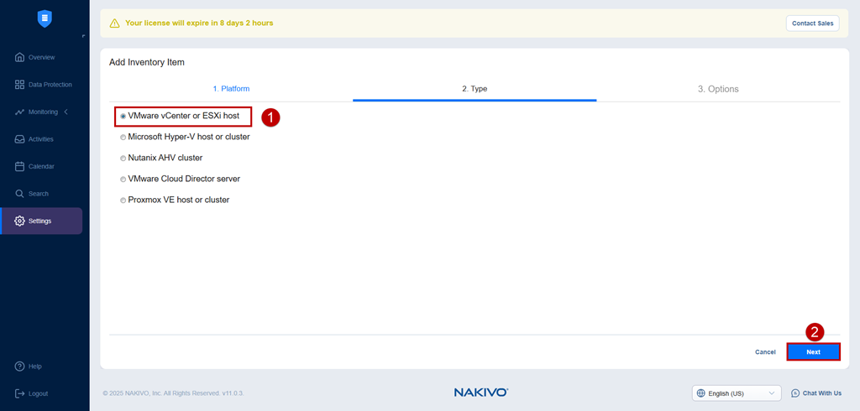Click the Logout icon

20,393
